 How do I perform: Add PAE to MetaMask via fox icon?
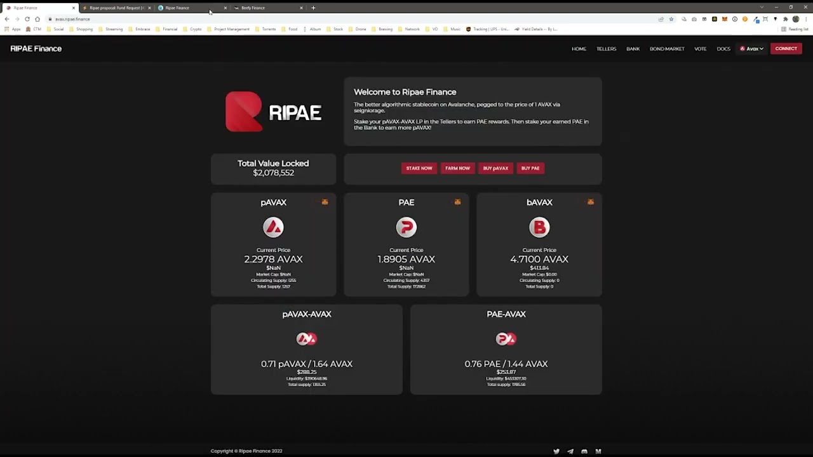click(457, 202)
